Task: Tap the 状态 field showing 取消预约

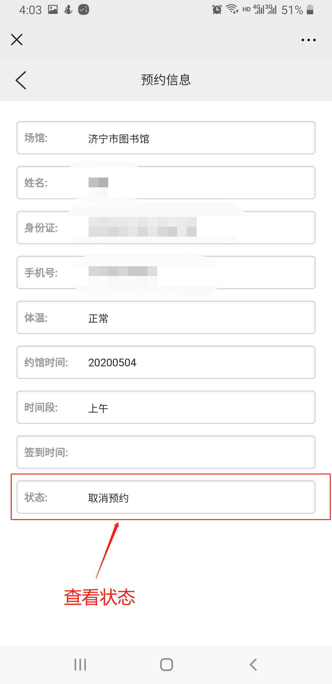Action: coord(166,497)
